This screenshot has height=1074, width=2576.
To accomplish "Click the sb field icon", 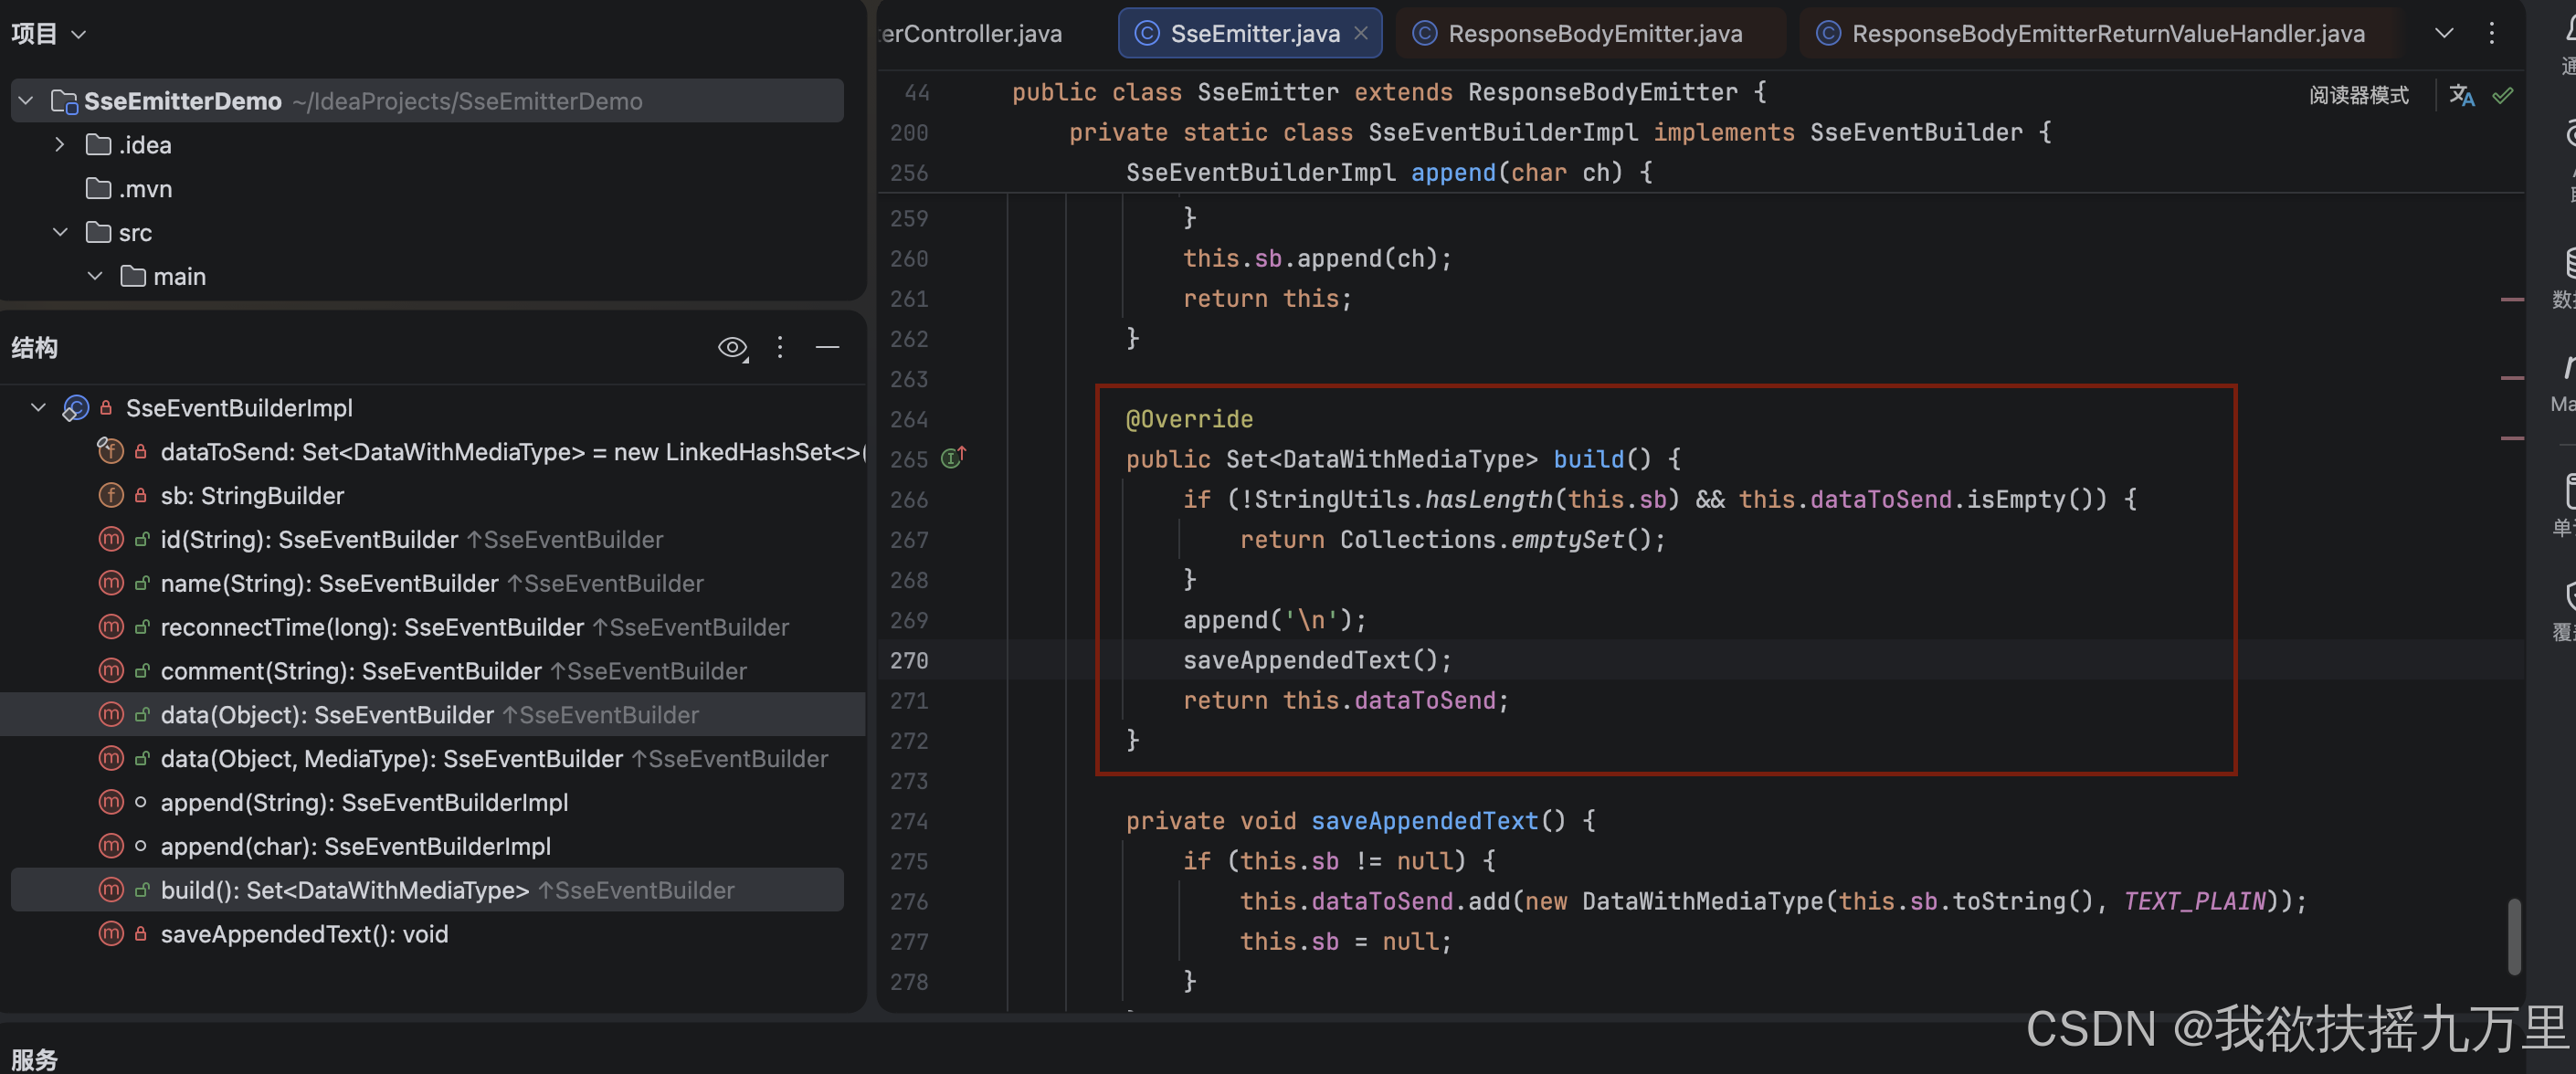I will click(110, 495).
